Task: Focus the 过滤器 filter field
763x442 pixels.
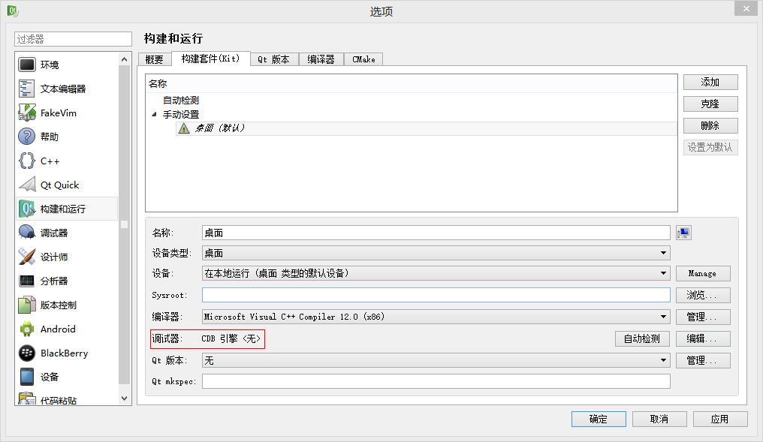Action: coord(73,39)
